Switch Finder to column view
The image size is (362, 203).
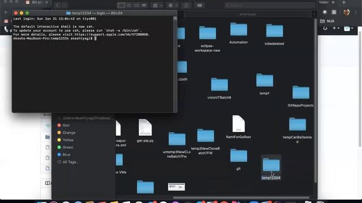coord(136,5)
